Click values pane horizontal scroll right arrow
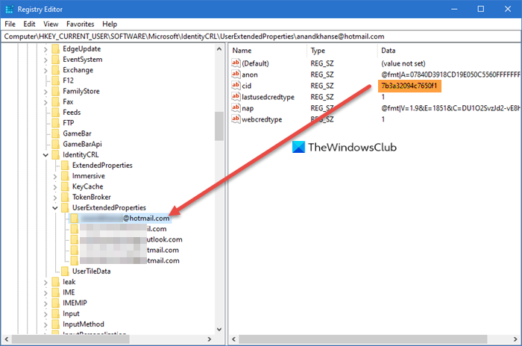Screen dimensions: 522x346 point(515,339)
